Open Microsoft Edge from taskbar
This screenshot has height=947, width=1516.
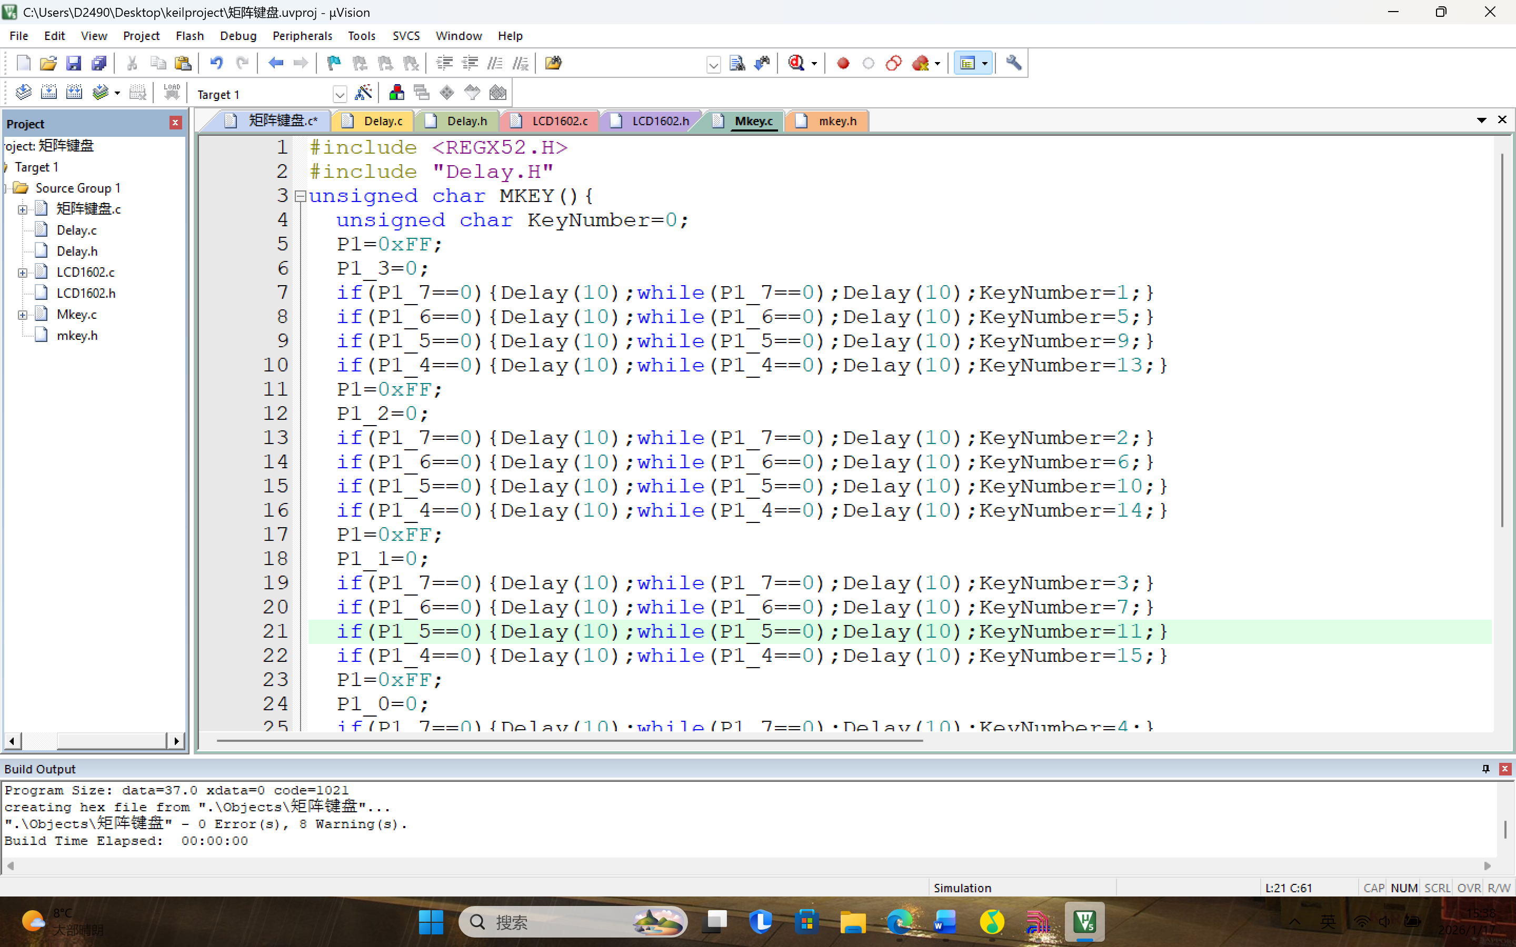899,921
